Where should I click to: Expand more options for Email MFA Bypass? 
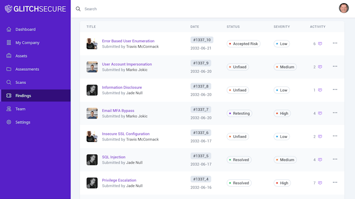(335, 113)
